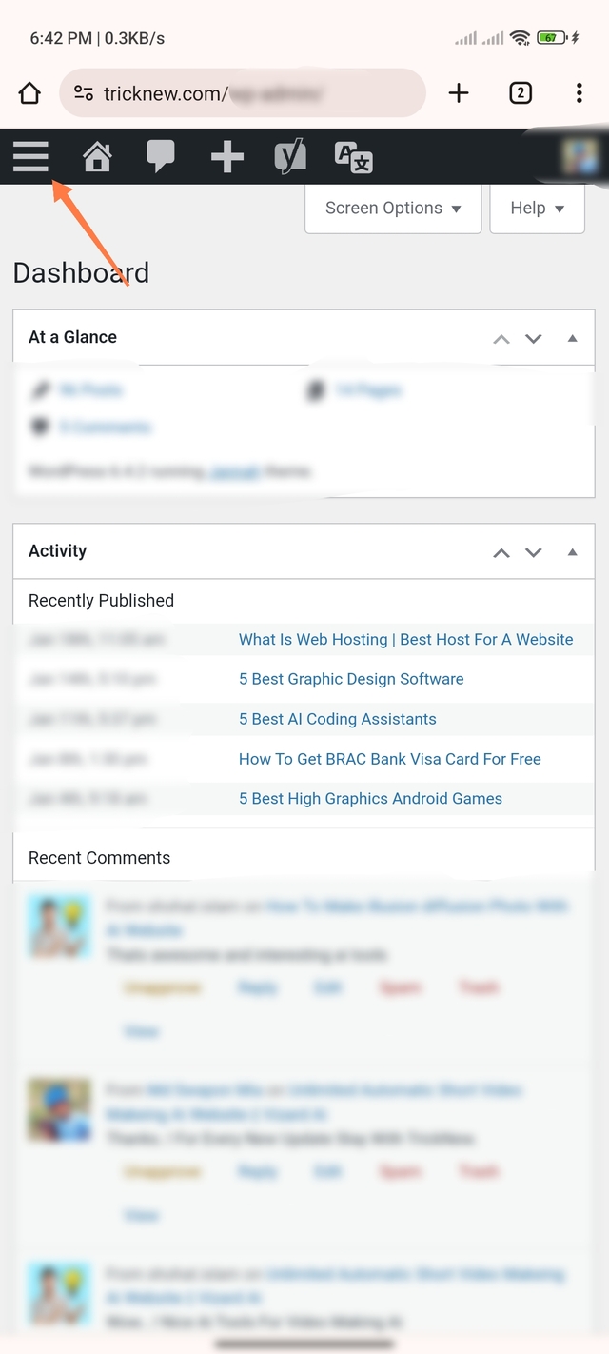
Task: Click the site home icon in admin bar
Action: tap(97, 156)
